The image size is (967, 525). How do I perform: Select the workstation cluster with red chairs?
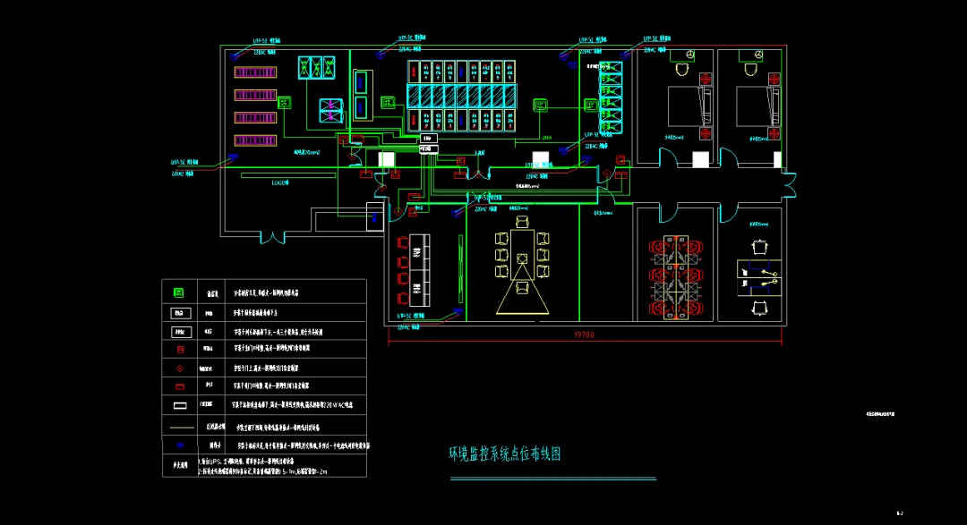pyautogui.click(x=676, y=276)
